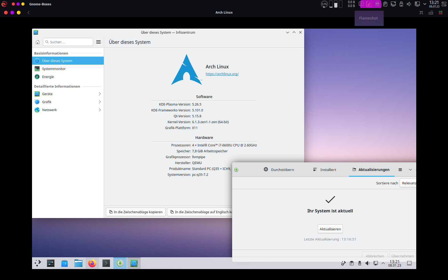Open system settings from the taskbar
This screenshot has height=280, width=448.
(51, 263)
